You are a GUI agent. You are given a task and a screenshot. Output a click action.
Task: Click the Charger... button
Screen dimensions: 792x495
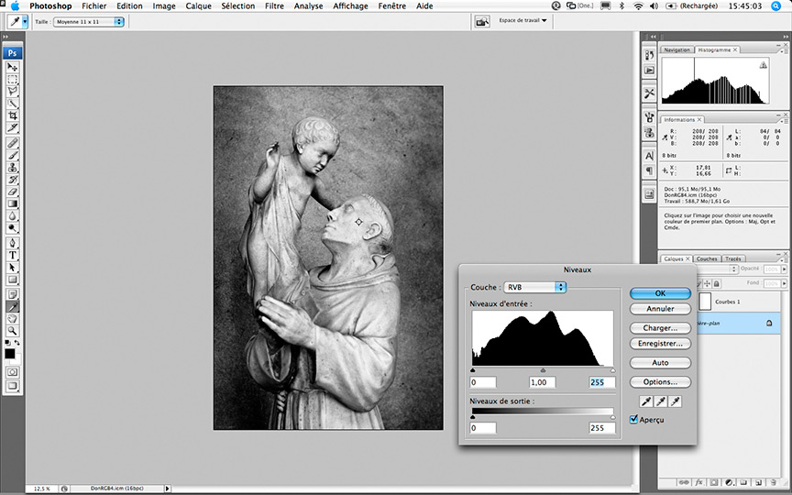[660, 328]
